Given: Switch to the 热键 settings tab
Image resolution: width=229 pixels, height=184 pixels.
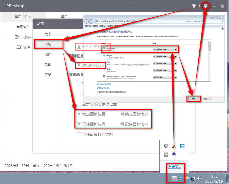Looking at the screenshot, I should (x=48, y=64).
